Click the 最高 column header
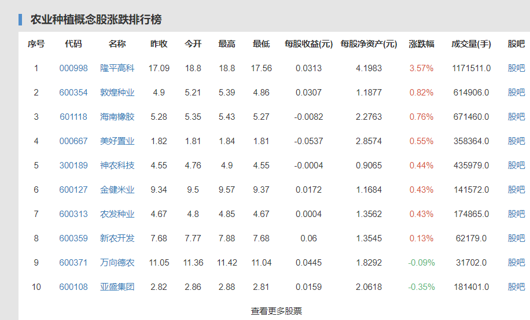The height and width of the screenshot is (320, 530). pyautogui.click(x=227, y=44)
